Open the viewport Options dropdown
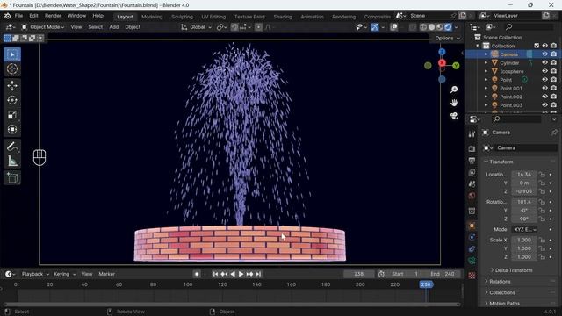Screen dimensions: 562x316 click(447, 38)
